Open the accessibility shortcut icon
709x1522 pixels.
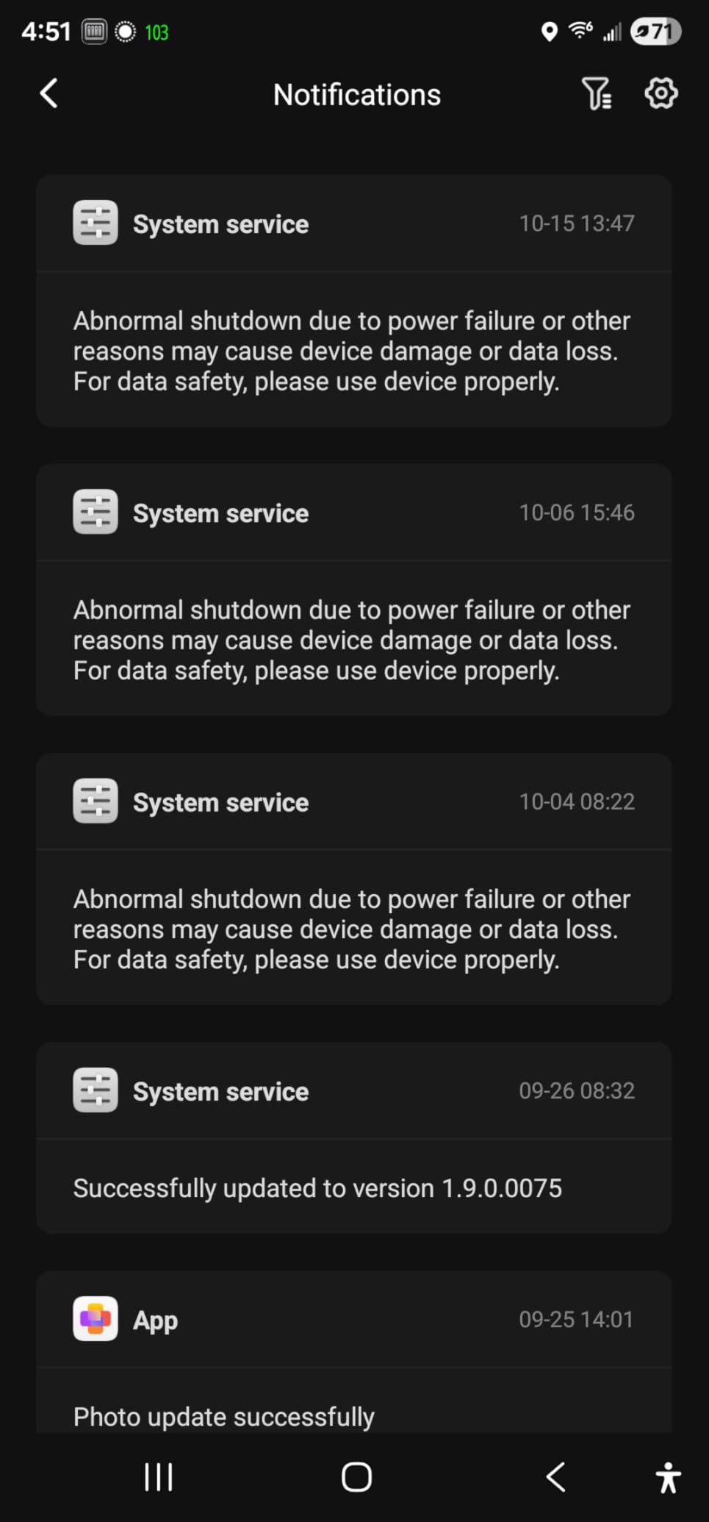click(668, 1477)
